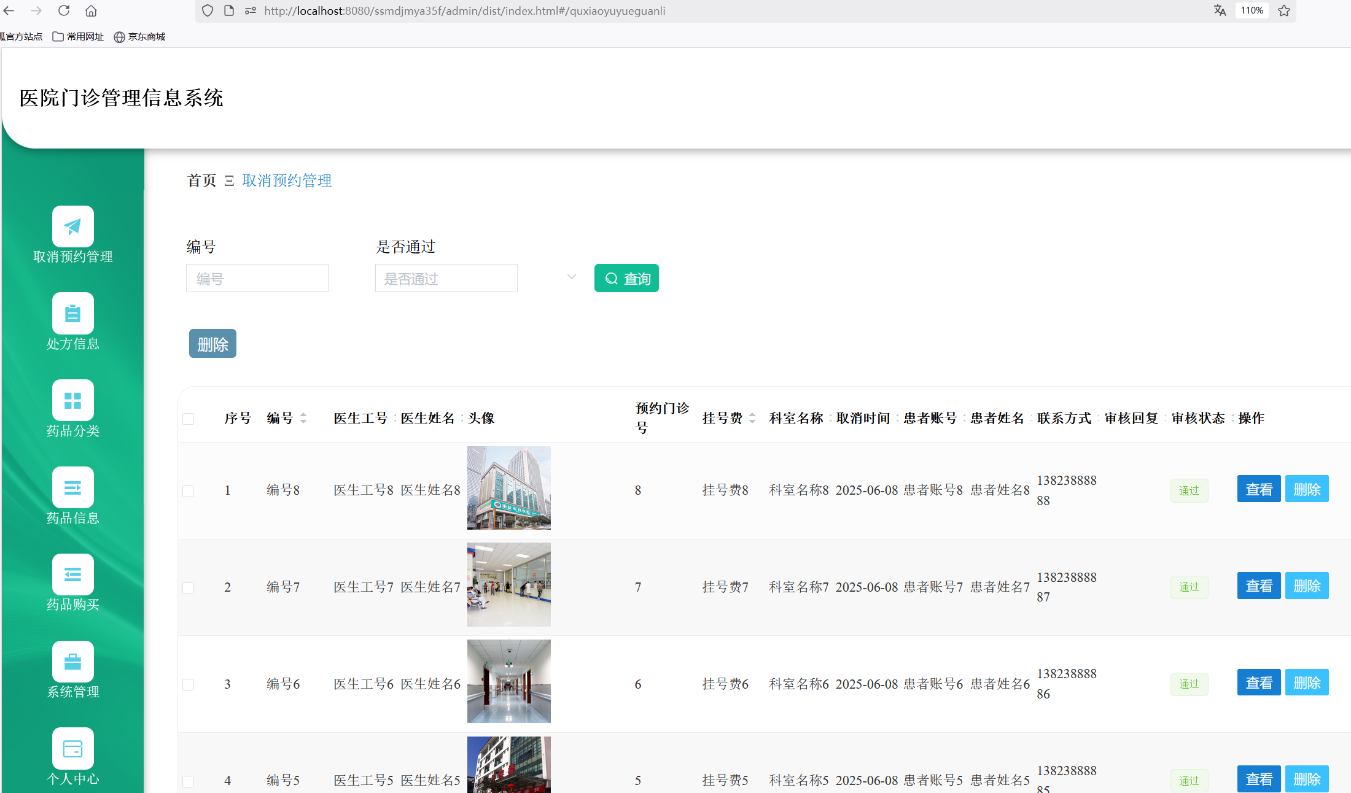Click the browser page translate icon
Screen dimensions: 1351x793
[1220, 10]
